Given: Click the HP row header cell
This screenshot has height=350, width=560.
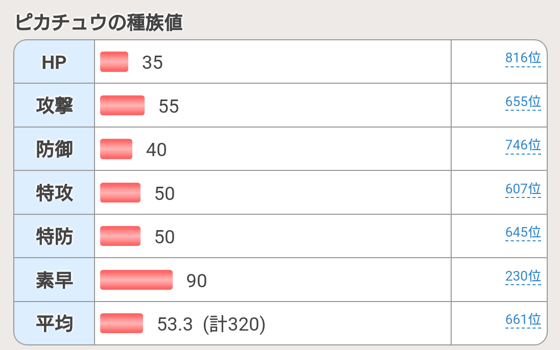Looking at the screenshot, I should pyautogui.click(x=54, y=62).
